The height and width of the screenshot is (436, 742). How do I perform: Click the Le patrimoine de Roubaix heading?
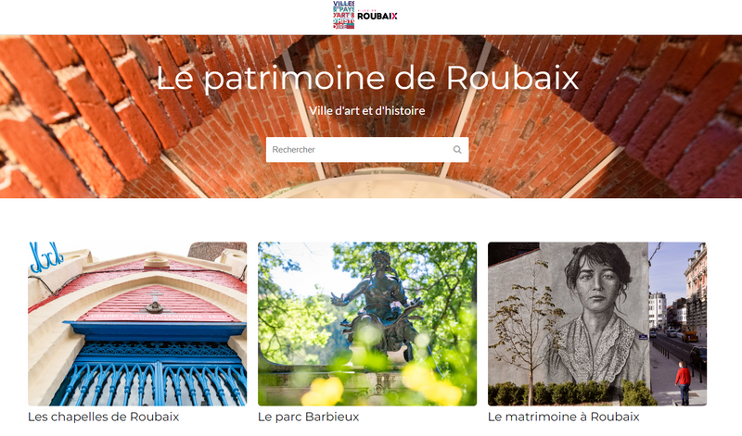367,78
